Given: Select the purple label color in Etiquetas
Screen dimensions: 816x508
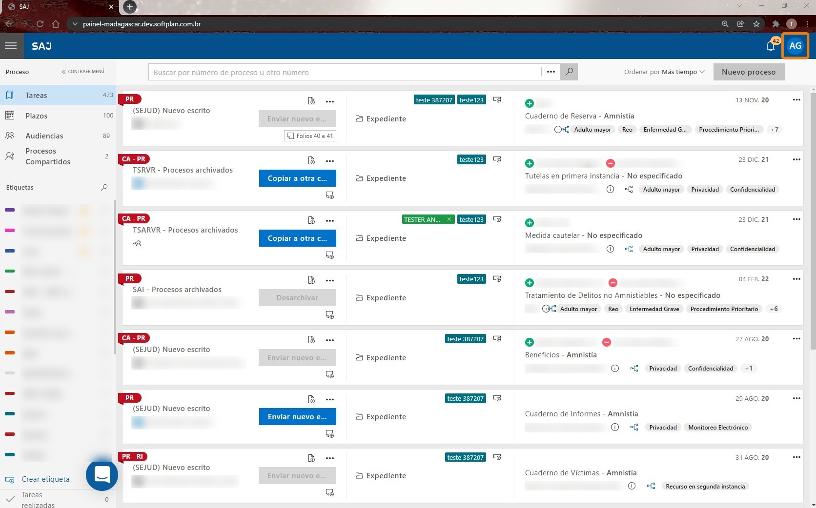Looking at the screenshot, I should pos(10,210).
